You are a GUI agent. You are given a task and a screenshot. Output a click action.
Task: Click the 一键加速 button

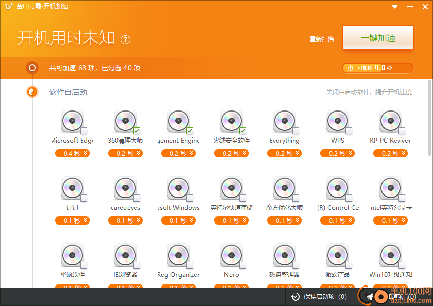coord(378,38)
